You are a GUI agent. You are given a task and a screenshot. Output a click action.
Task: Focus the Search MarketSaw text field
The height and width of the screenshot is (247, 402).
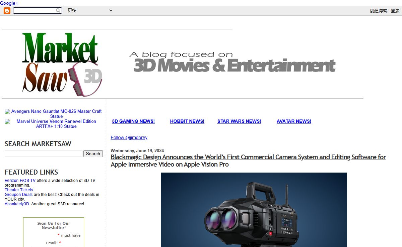click(44, 154)
